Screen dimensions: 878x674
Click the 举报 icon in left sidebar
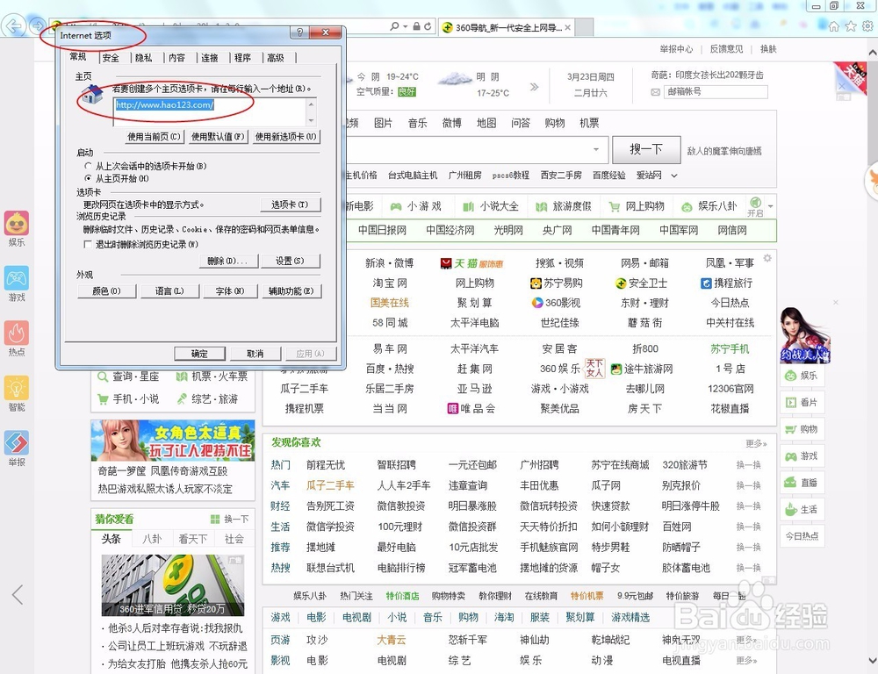17,443
